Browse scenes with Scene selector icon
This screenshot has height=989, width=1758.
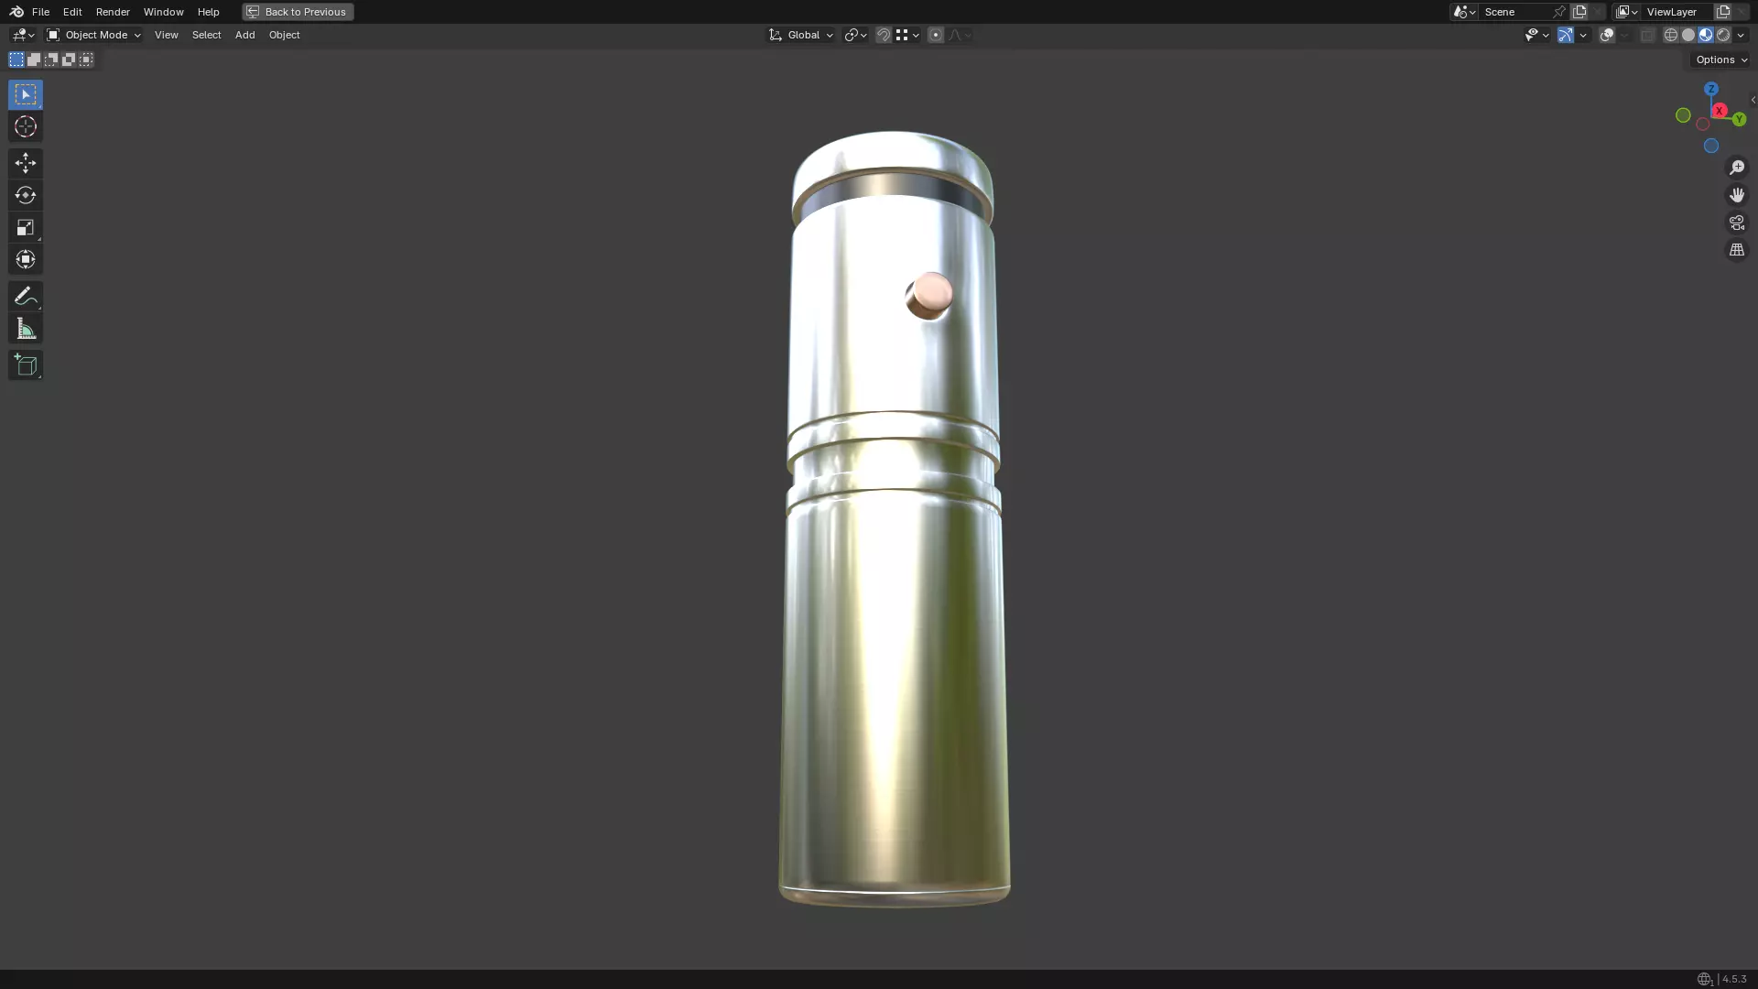coord(1464,12)
